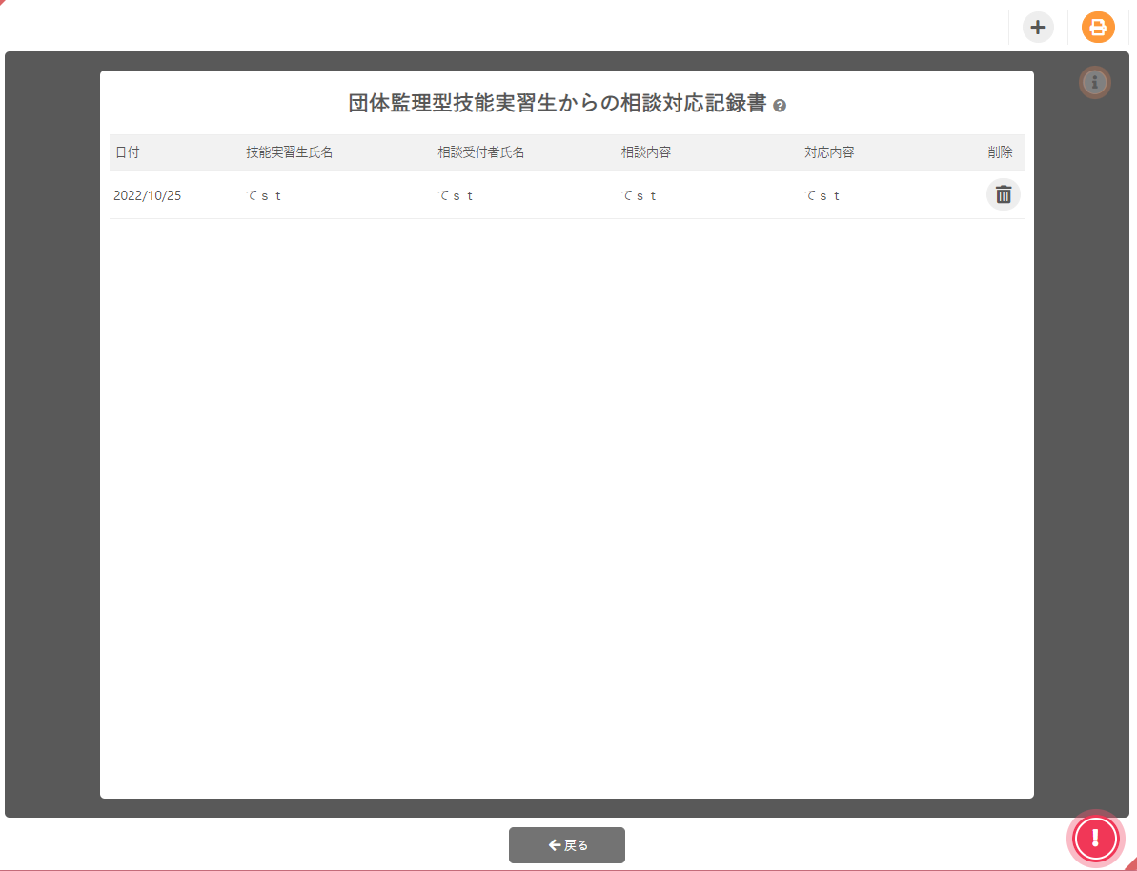Select the 対応内容 column header
The height and width of the screenshot is (871, 1137).
tap(829, 152)
